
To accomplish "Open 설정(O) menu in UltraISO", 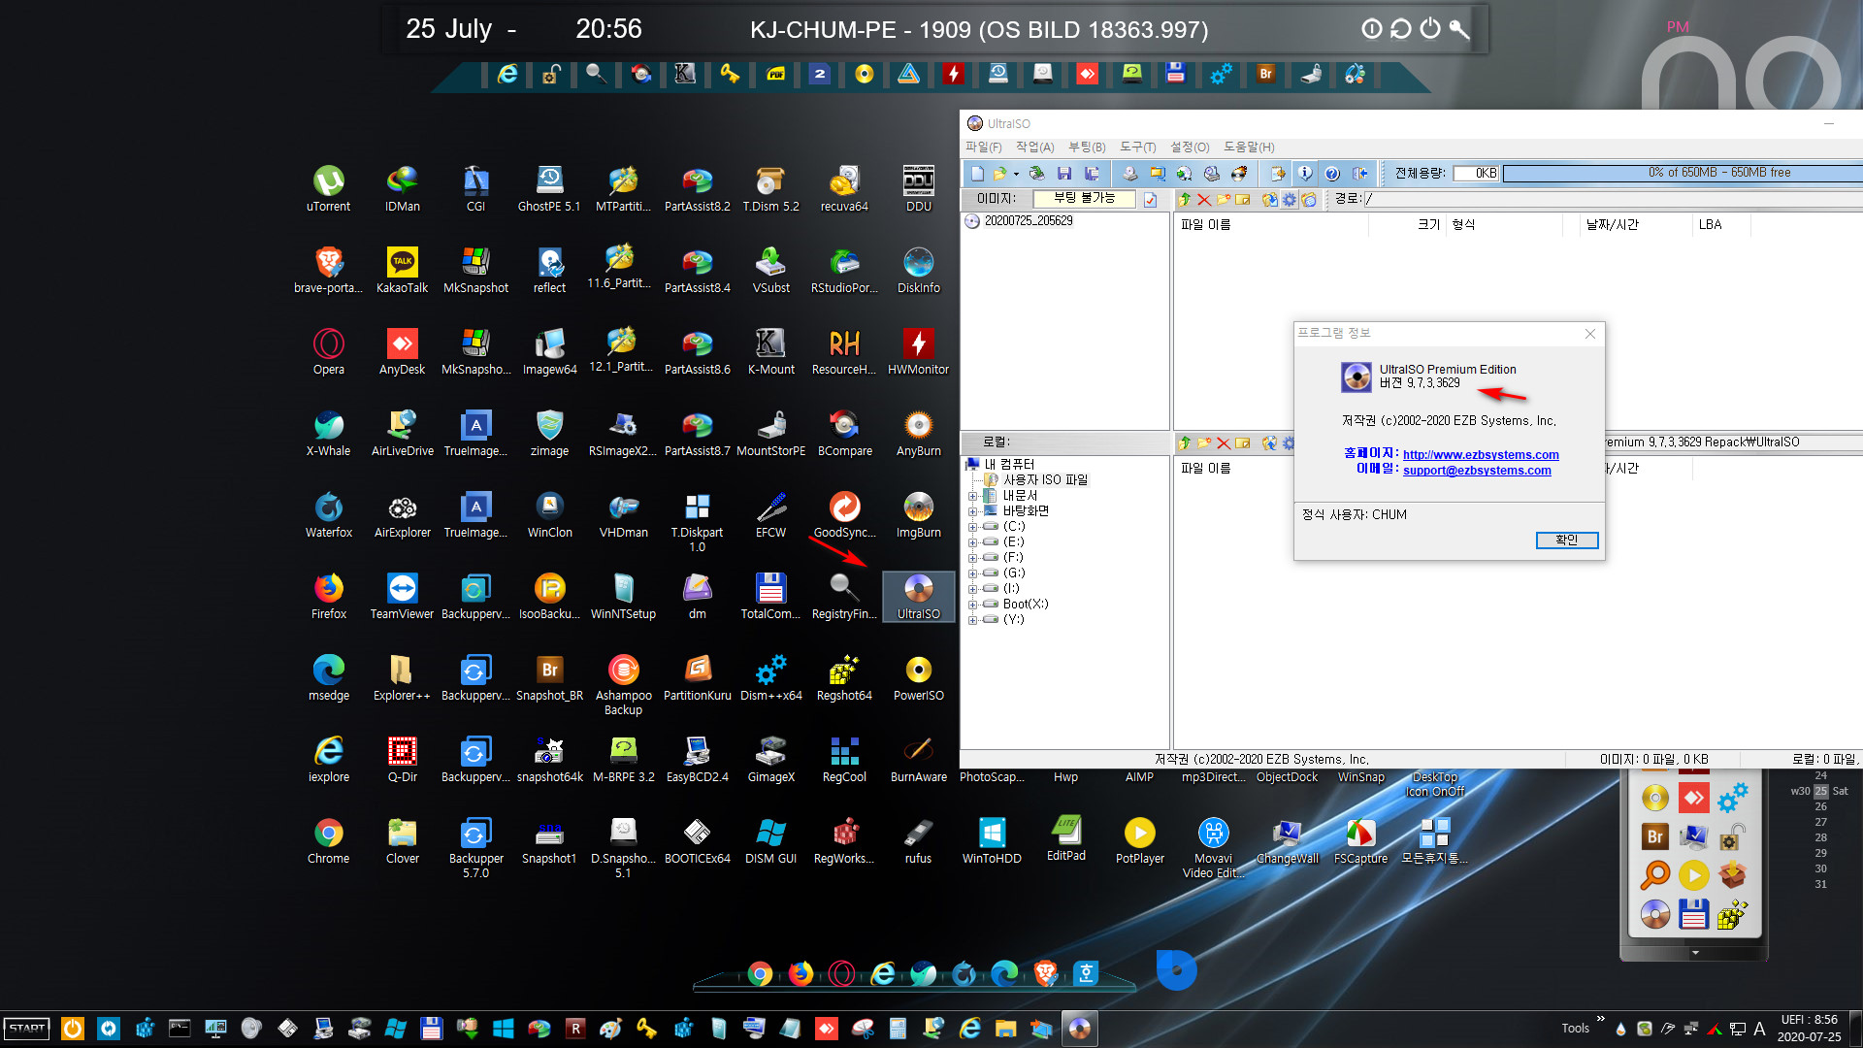I will (1190, 147).
